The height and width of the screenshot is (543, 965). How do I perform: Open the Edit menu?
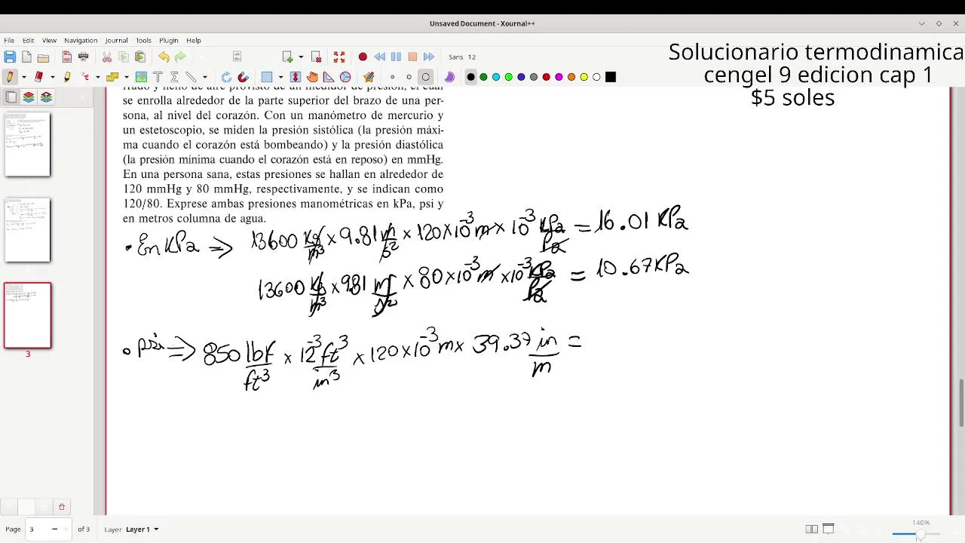click(x=28, y=40)
